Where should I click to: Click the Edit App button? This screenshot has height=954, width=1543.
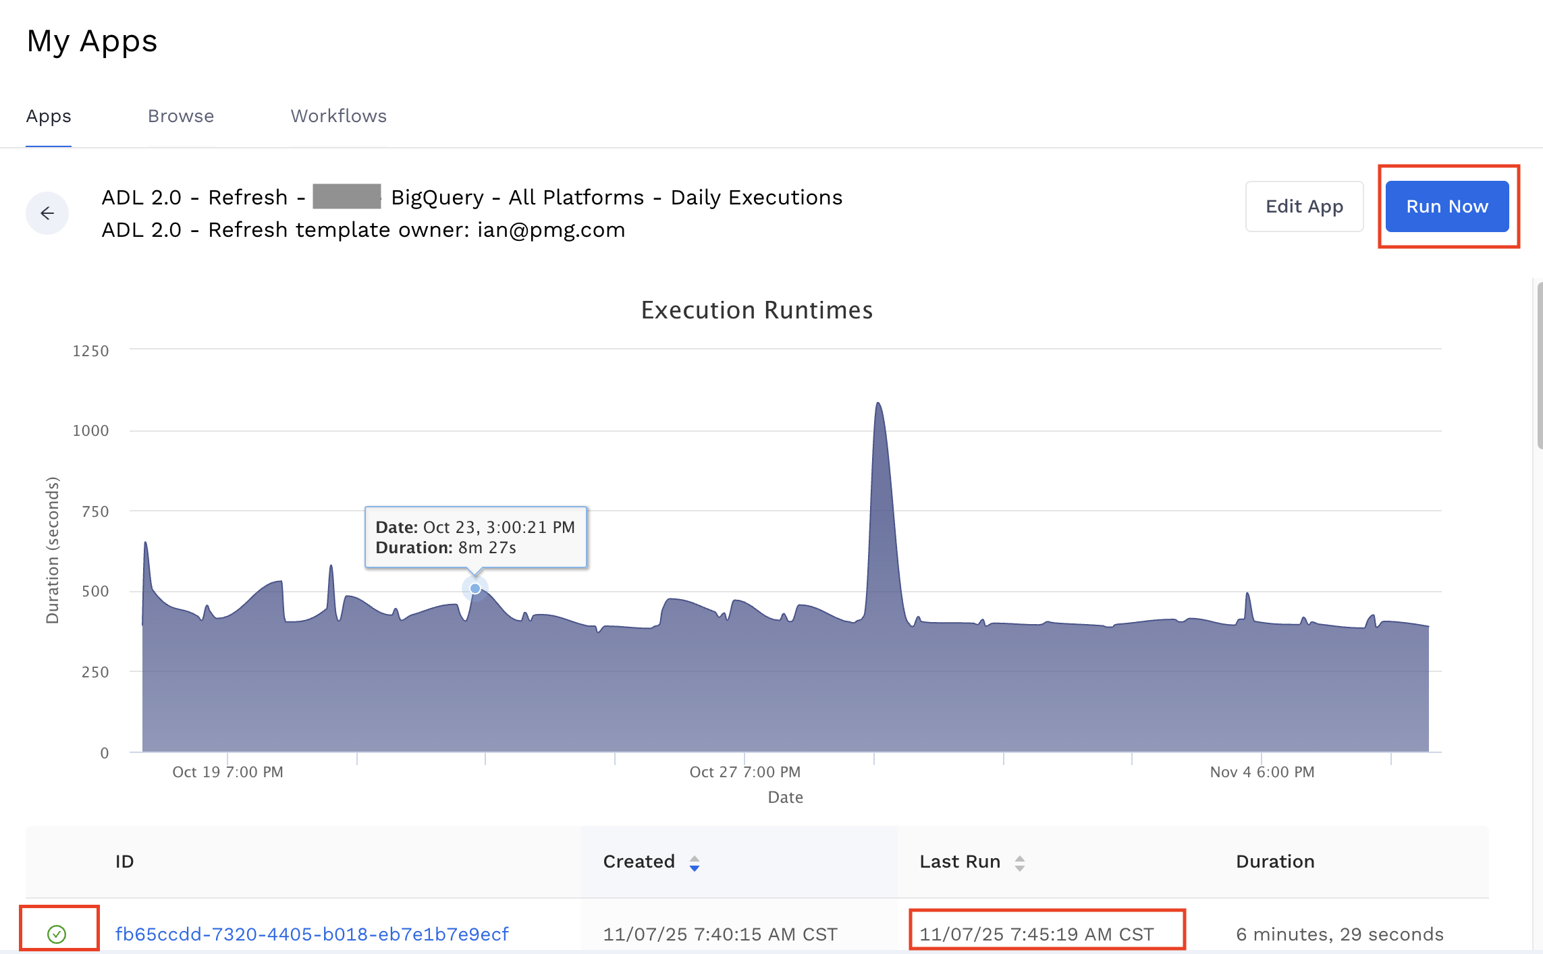click(1304, 206)
